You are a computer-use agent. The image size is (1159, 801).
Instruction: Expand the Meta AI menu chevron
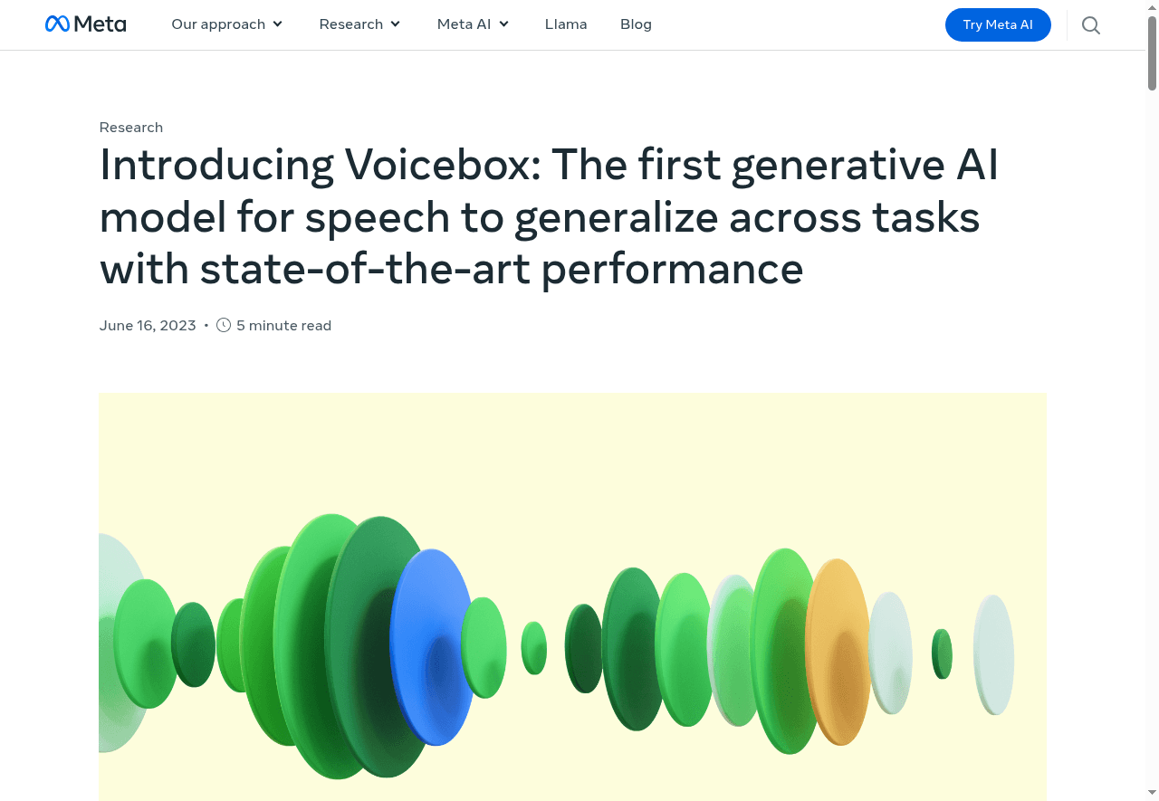click(x=503, y=24)
